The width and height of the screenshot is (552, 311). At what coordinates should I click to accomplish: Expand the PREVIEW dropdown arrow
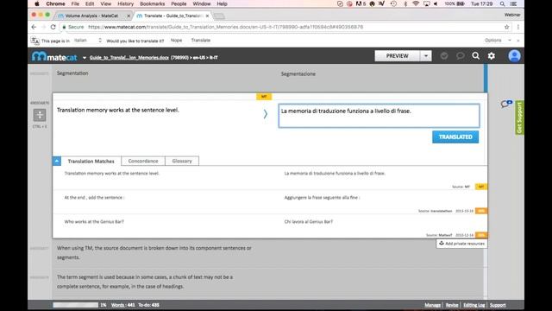(x=426, y=56)
